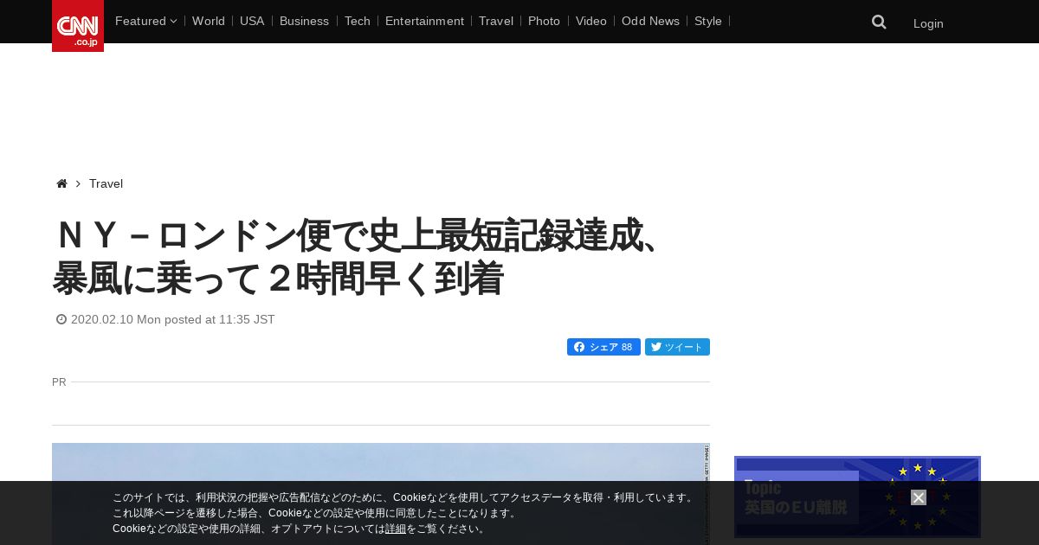Click the article's main photo

(381, 494)
